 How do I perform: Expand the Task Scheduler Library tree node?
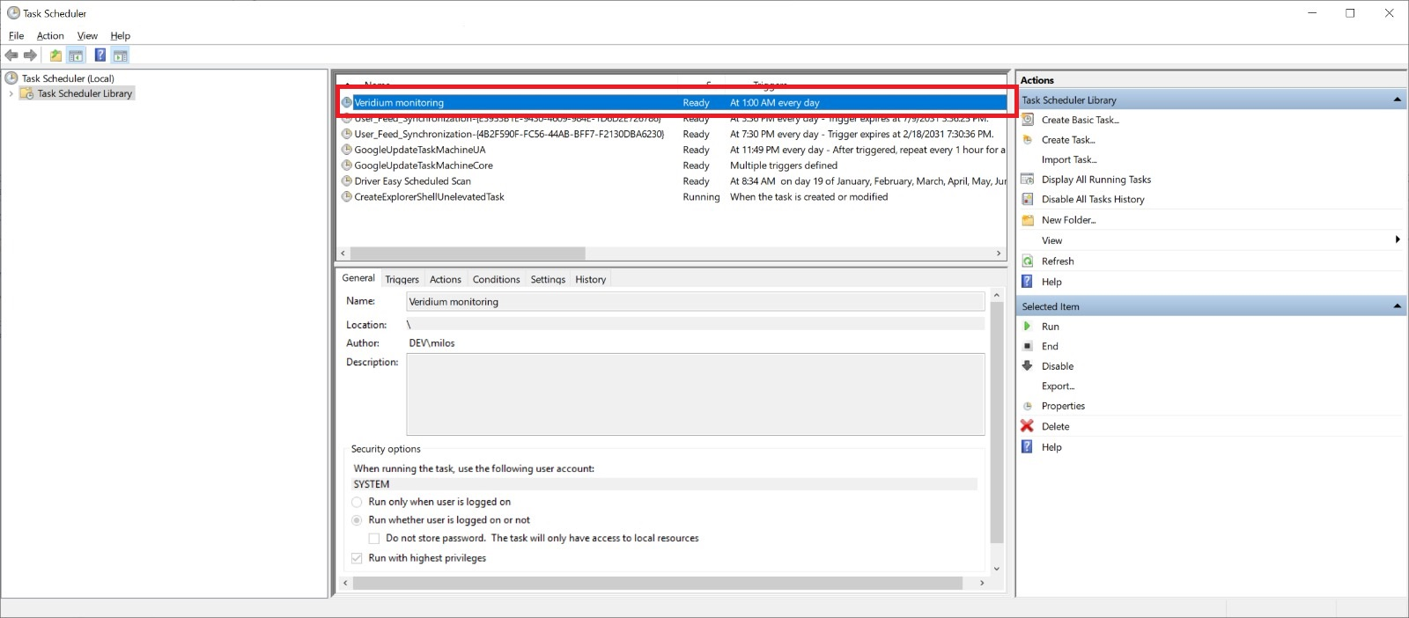(x=11, y=93)
